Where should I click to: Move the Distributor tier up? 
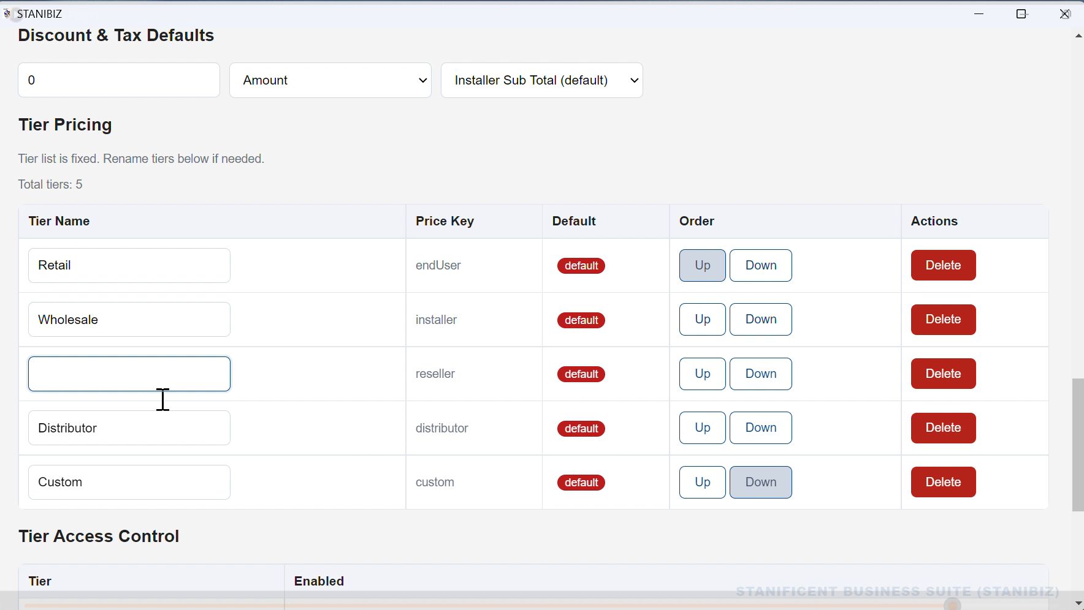(x=701, y=427)
